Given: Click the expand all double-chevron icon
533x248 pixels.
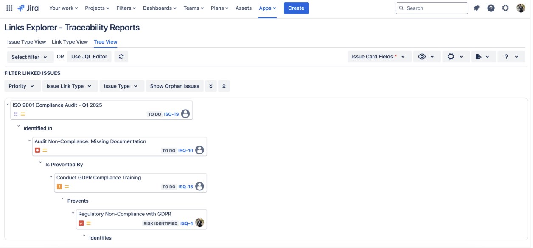Looking at the screenshot, I should (211, 86).
